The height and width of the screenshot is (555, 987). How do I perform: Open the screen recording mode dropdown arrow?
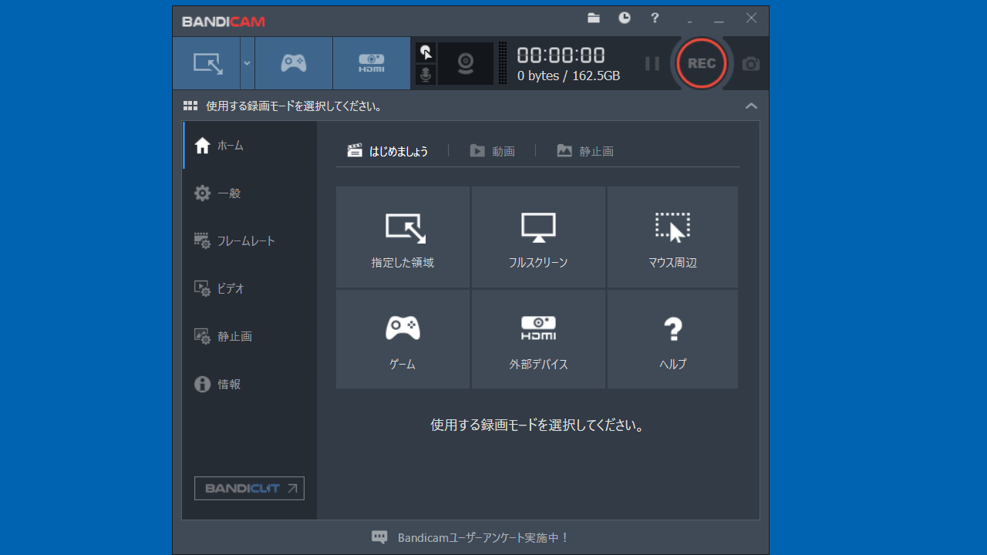248,63
